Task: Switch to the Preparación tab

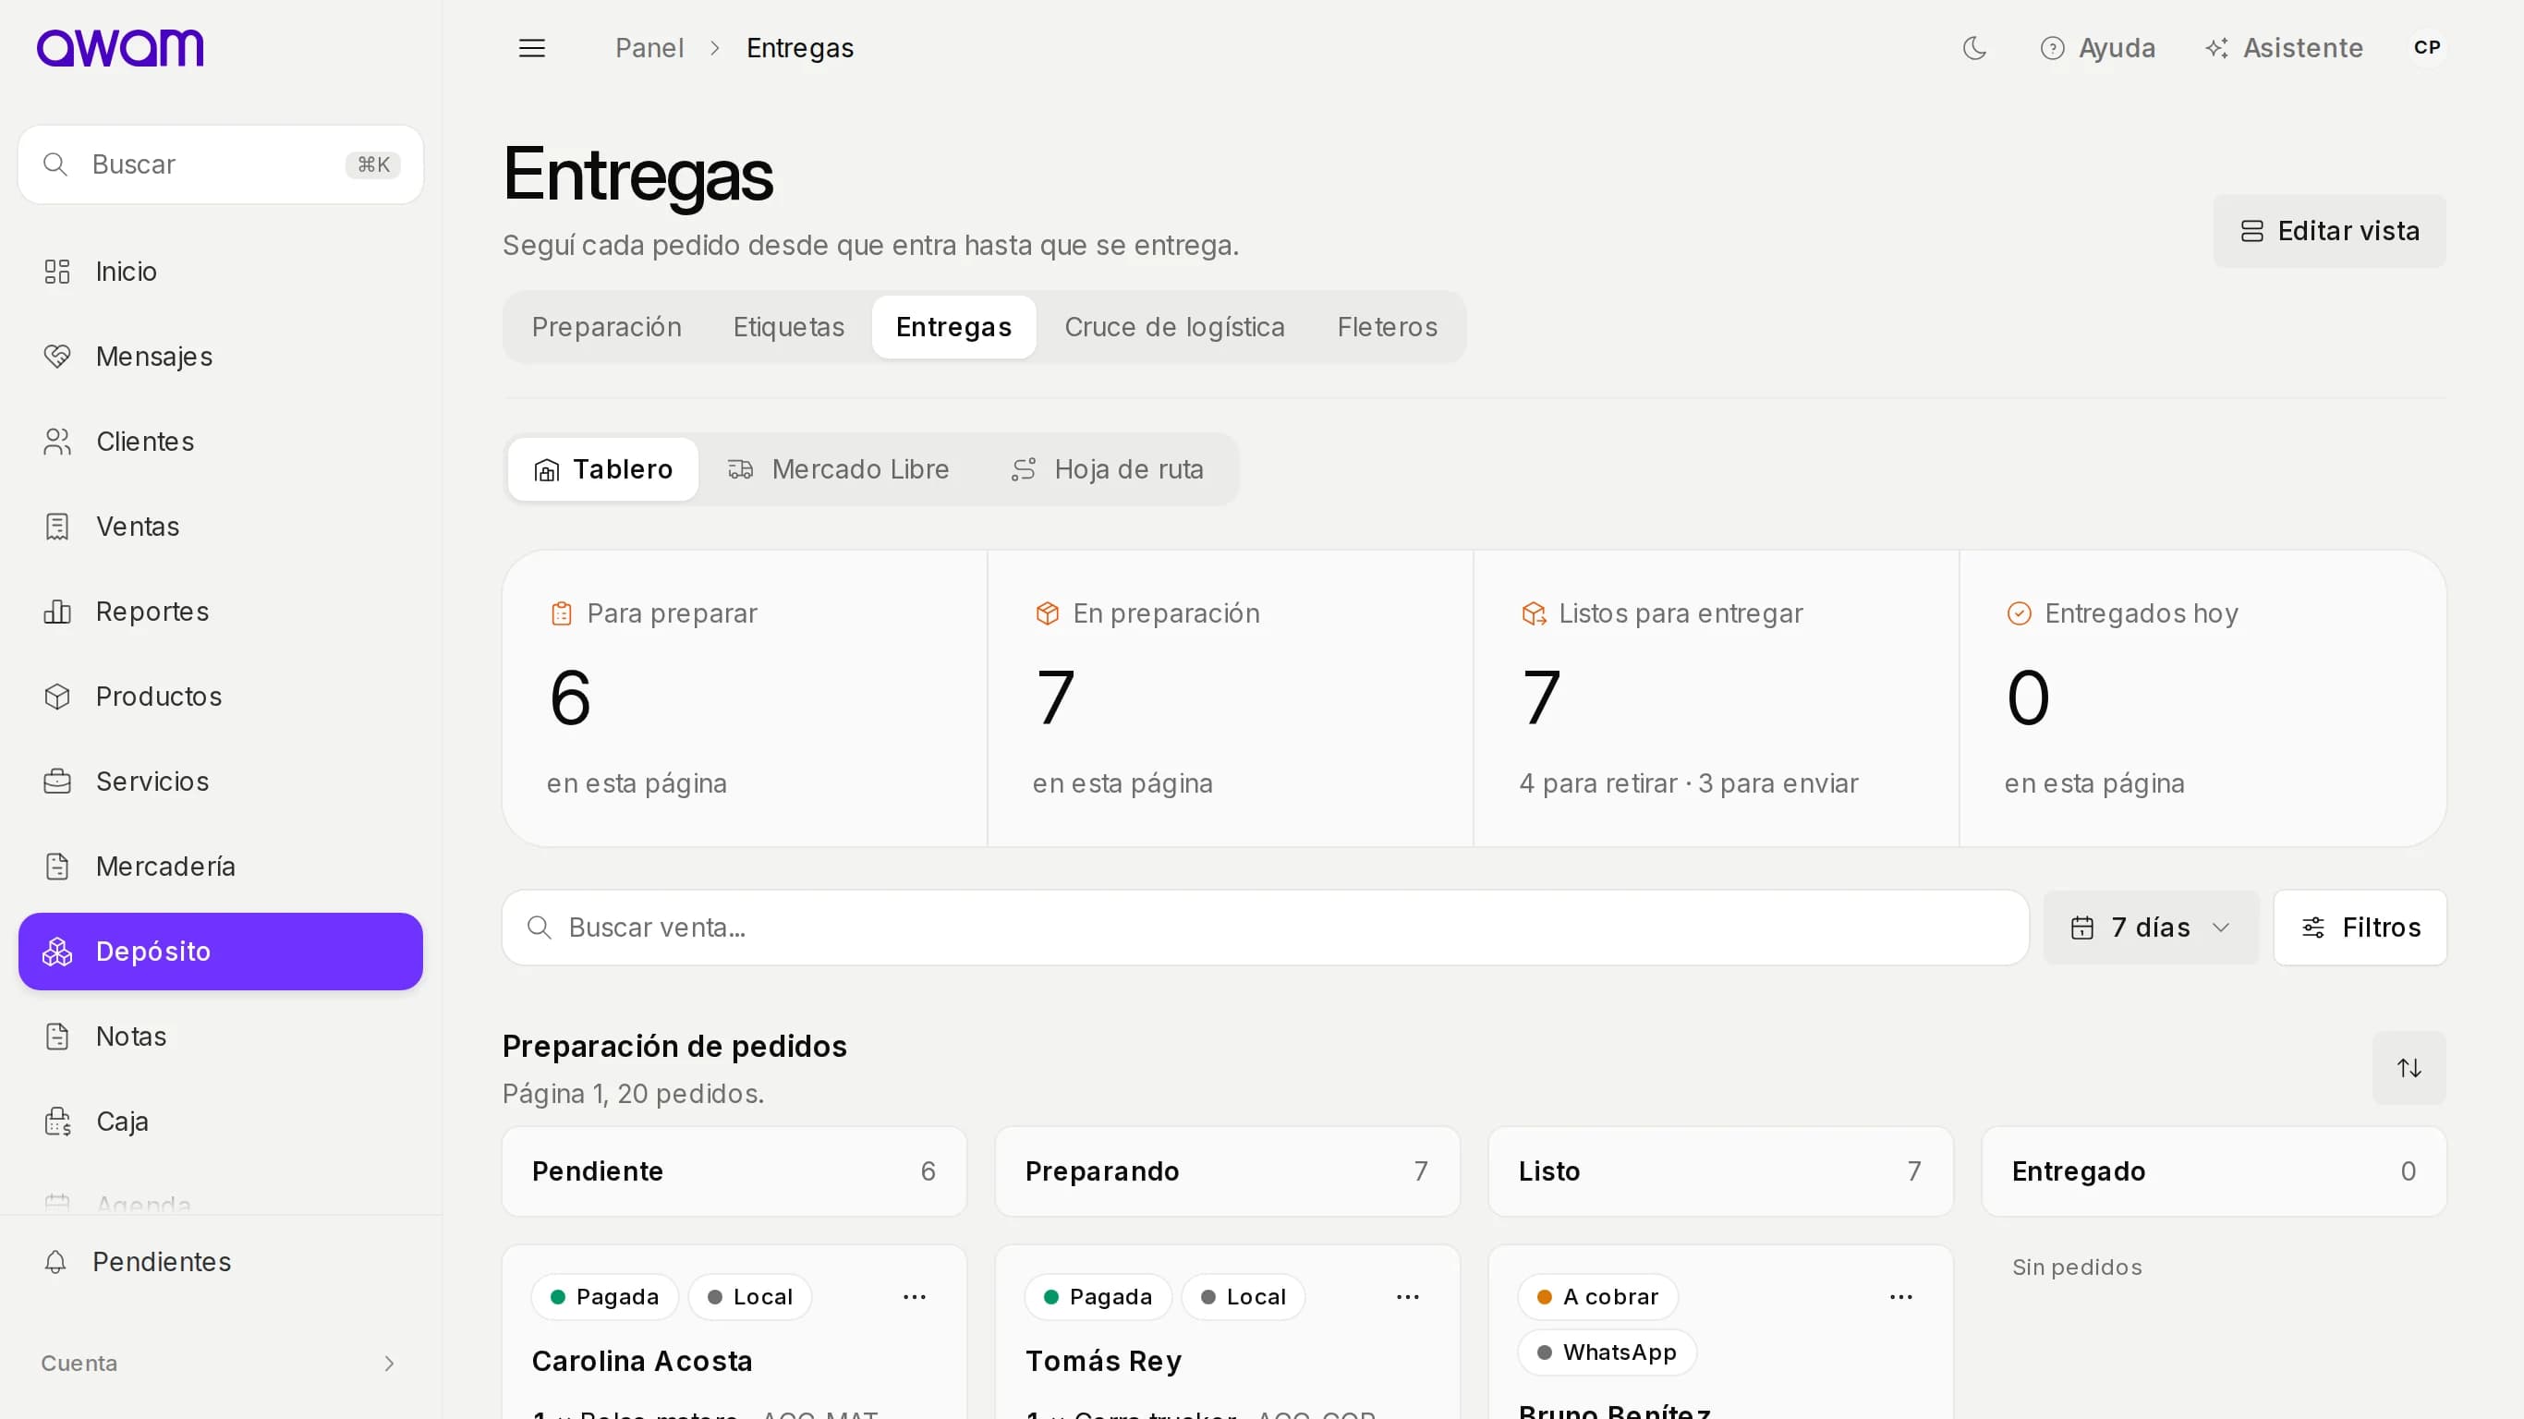Action: click(606, 326)
